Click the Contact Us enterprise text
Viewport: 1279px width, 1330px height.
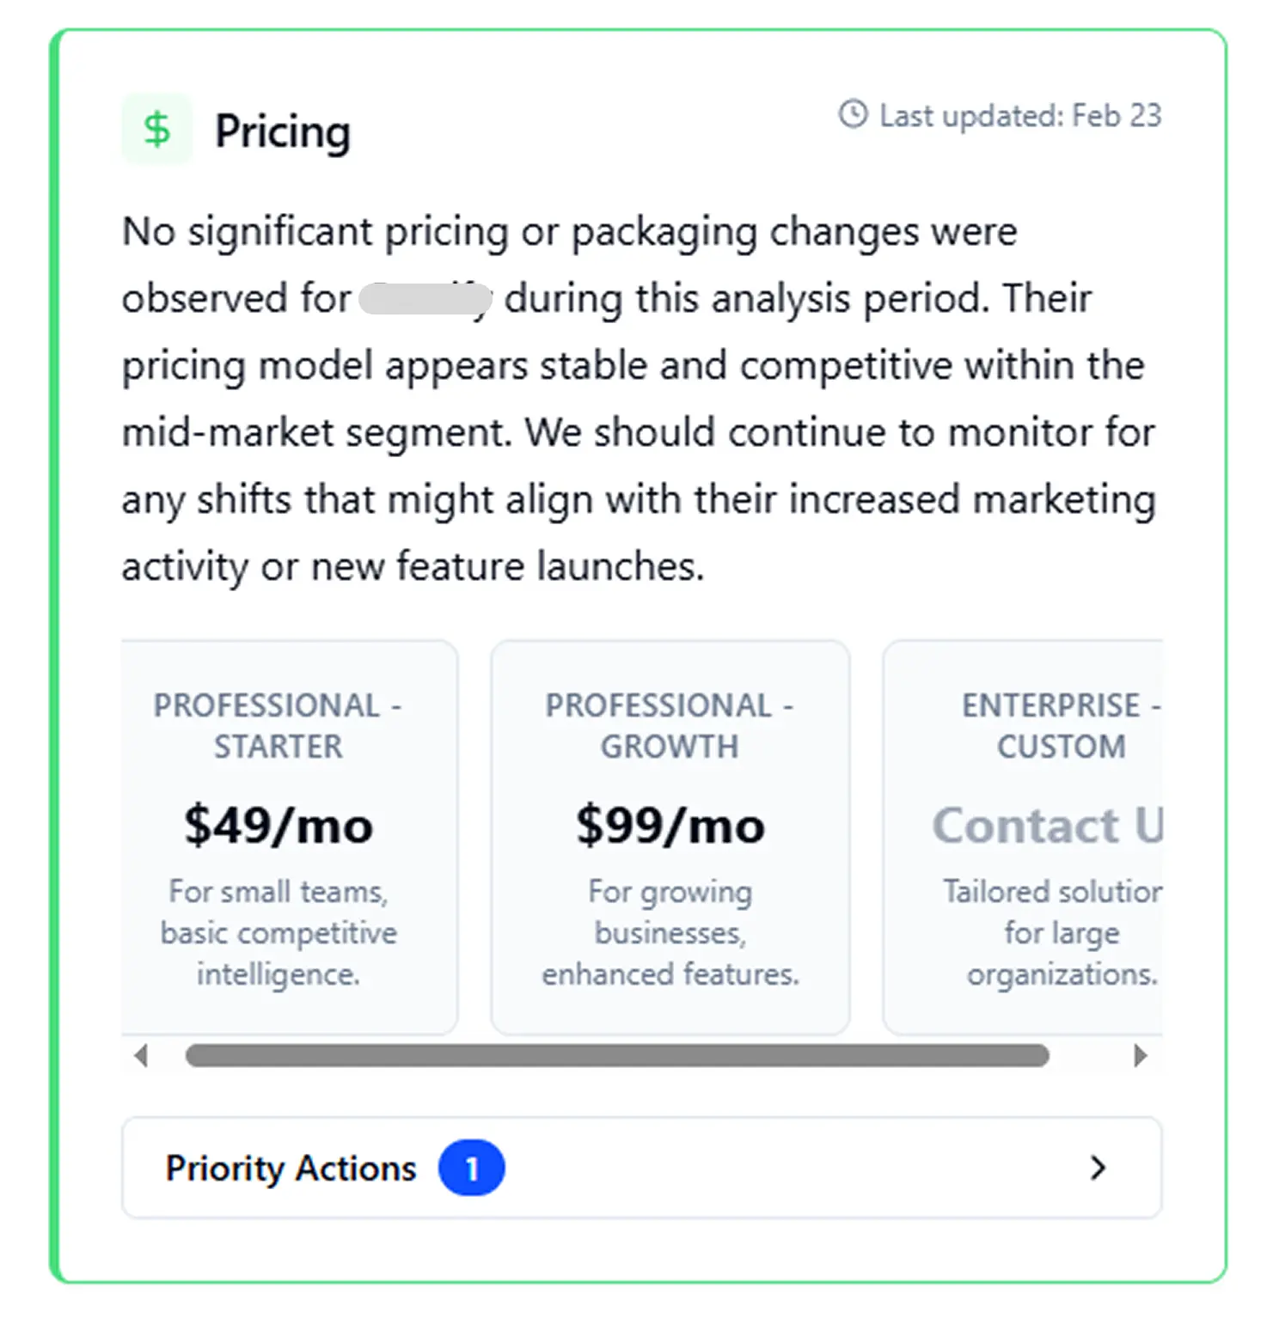pos(1047,826)
